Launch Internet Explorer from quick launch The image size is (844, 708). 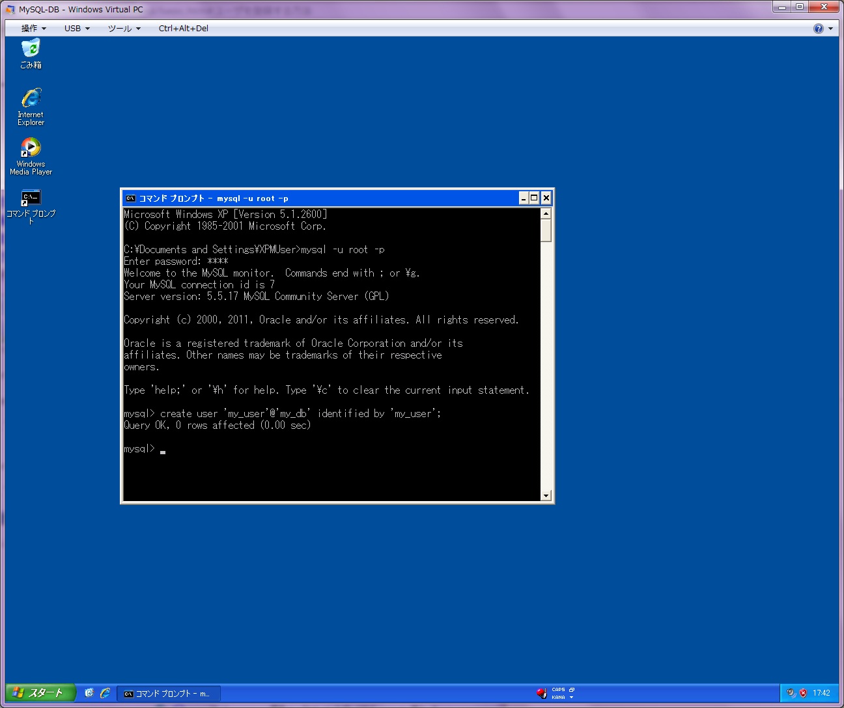point(105,693)
